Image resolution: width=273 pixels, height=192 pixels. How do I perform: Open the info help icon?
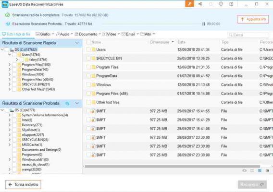tap(221, 4)
